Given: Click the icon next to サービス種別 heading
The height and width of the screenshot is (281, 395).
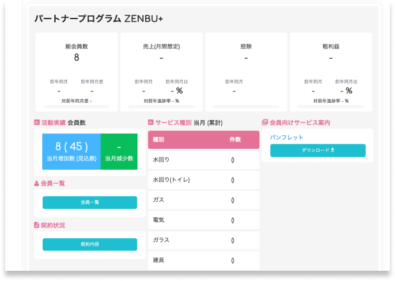Looking at the screenshot, I should pyautogui.click(x=151, y=122).
